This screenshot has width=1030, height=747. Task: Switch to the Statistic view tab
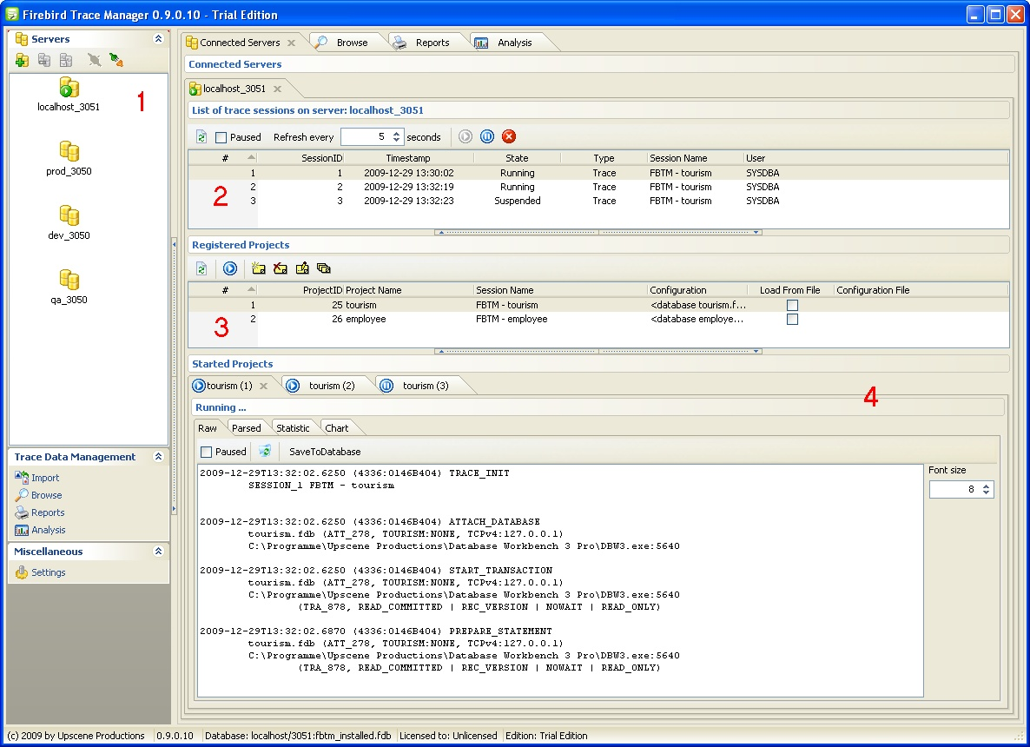tap(293, 427)
